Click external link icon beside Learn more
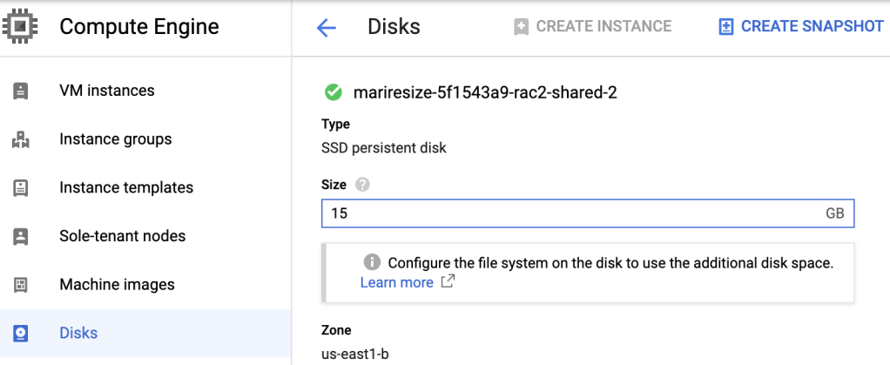The width and height of the screenshot is (890, 365). (448, 282)
